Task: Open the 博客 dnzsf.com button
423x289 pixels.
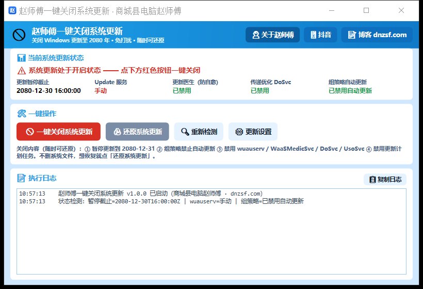Action: point(377,35)
